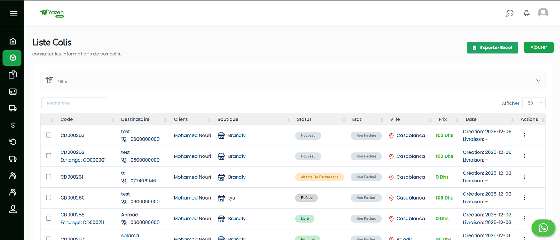The width and height of the screenshot is (560, 240).
Task: Click the Exporter Excel button
Action: tap(492, 48)
